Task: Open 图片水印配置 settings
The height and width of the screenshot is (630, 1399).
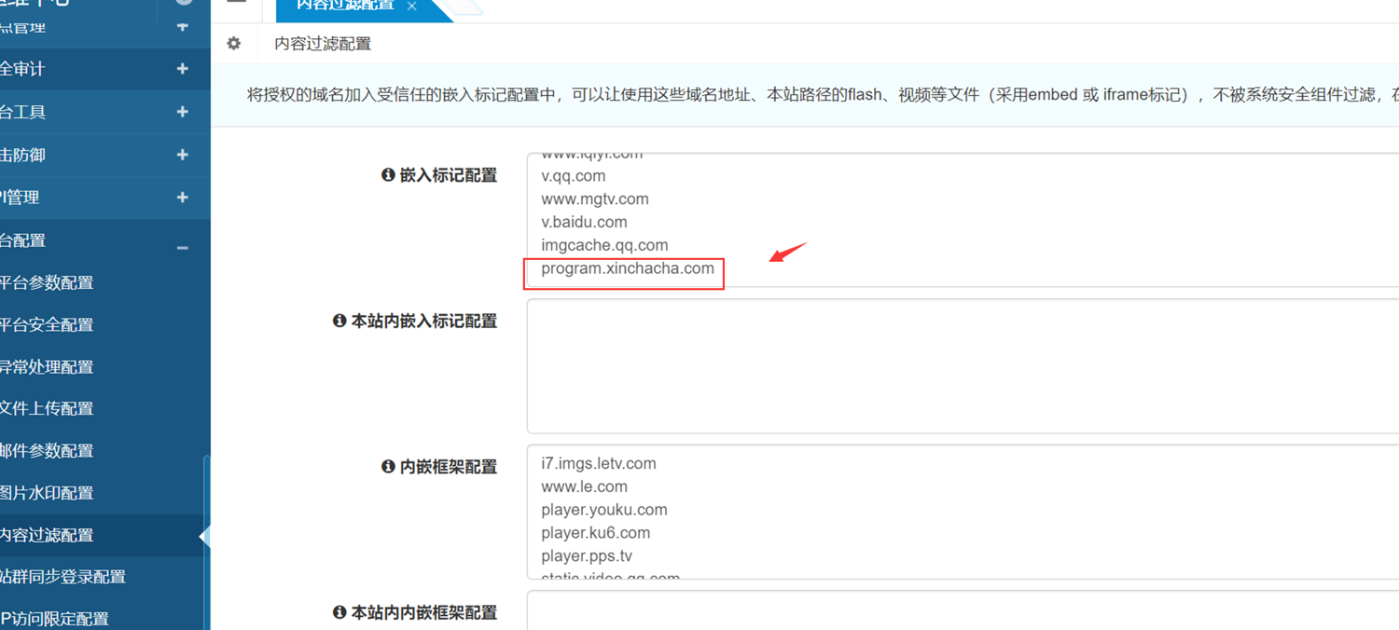Action: click(47, 493)
